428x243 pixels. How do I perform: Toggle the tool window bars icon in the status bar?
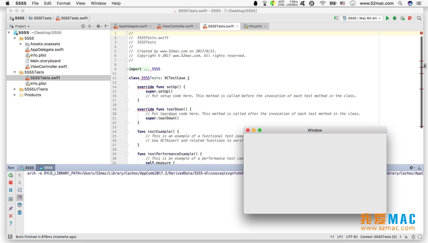(10, 237)
